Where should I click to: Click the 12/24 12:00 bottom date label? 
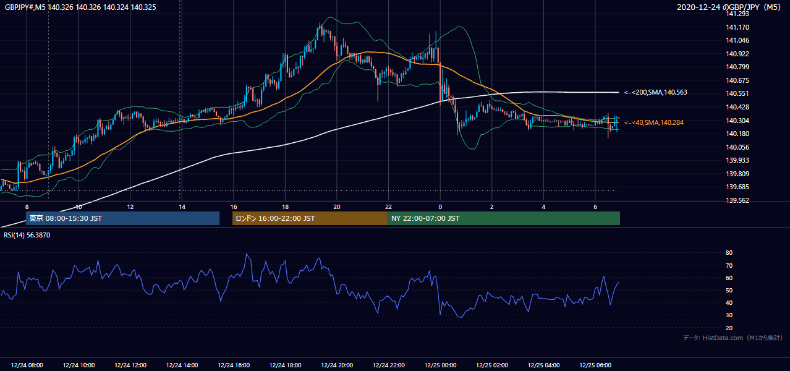pos(130,365)
